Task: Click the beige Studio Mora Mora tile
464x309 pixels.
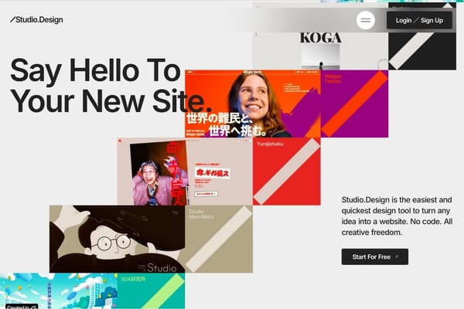Action: coord(219,239)
